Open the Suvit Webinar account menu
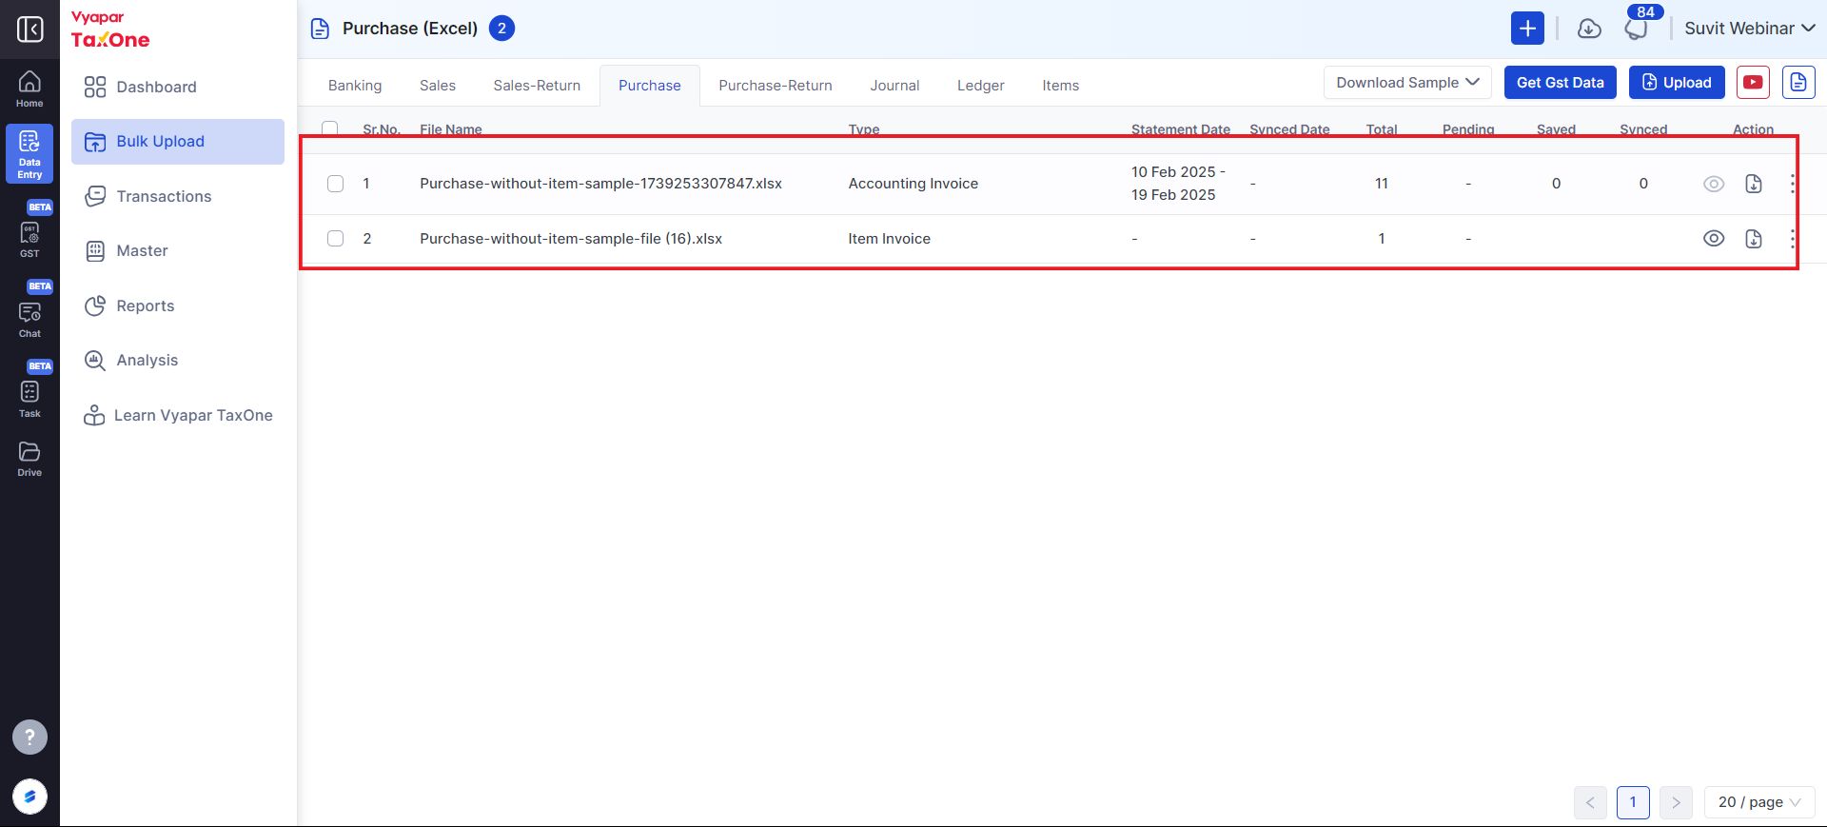The height and width of the screenshot is (827, 1827). click(1750, 29)
